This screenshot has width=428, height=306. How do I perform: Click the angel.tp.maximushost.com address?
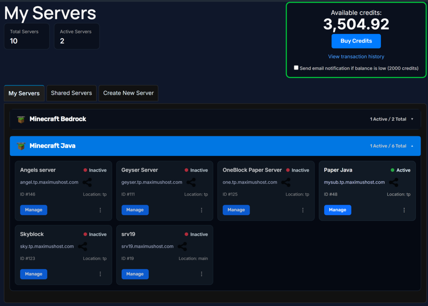(49, 182)
